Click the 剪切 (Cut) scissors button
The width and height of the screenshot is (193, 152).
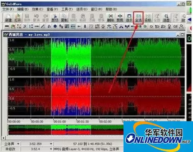(55, 18)
